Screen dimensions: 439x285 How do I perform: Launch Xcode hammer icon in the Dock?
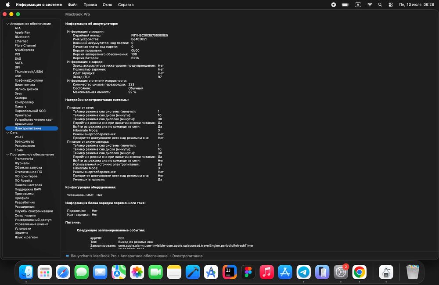(x=193, y=272)
